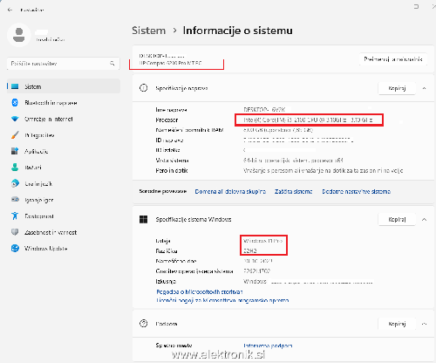Open Računi person icon
This screenshot has width=436, height=363.
tap(15, 168)
